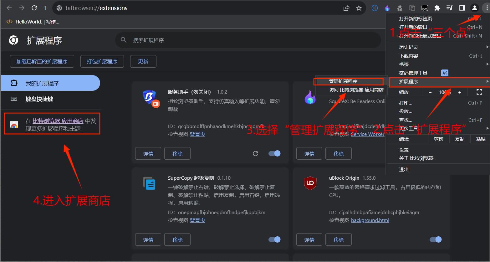Click 移除 for uBlock Origin
The image size is (490, 262).
point(338,239)
